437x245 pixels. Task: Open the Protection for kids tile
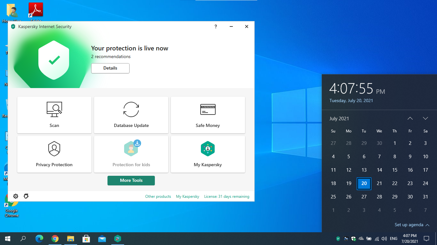coord(131,154)
